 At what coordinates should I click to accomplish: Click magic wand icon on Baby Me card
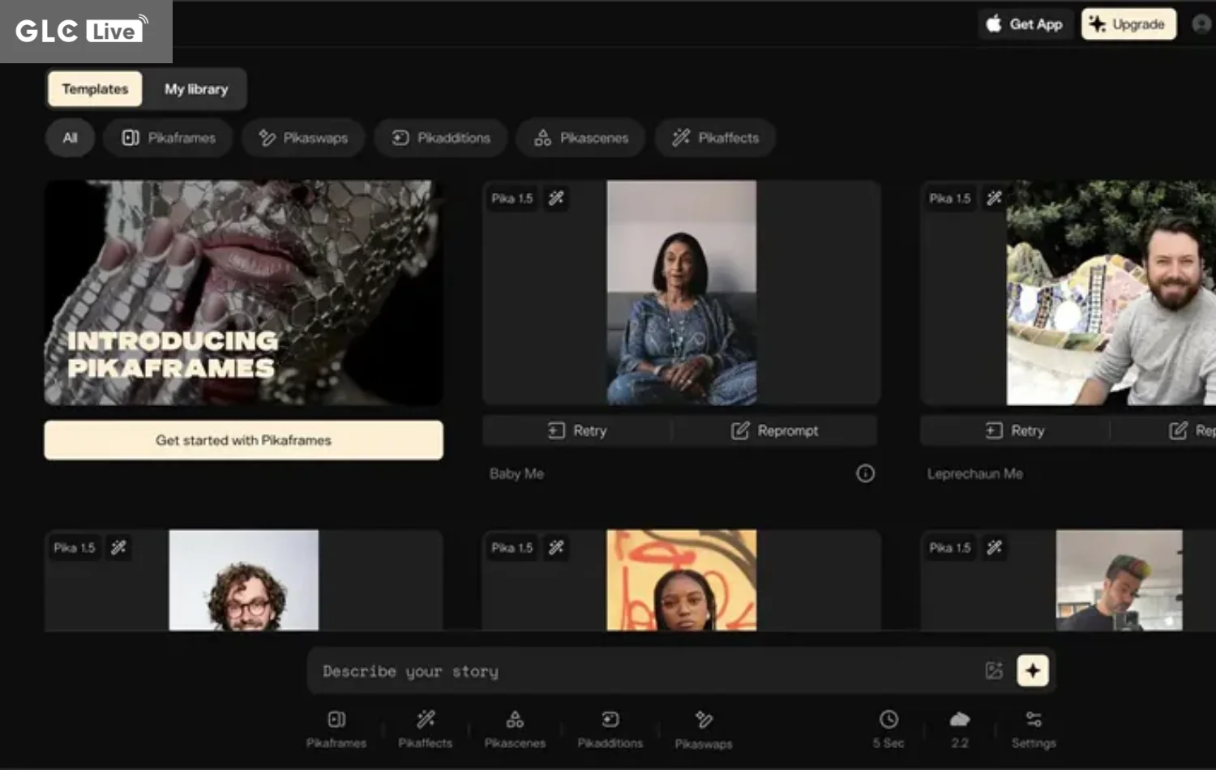tap(556, 199)
